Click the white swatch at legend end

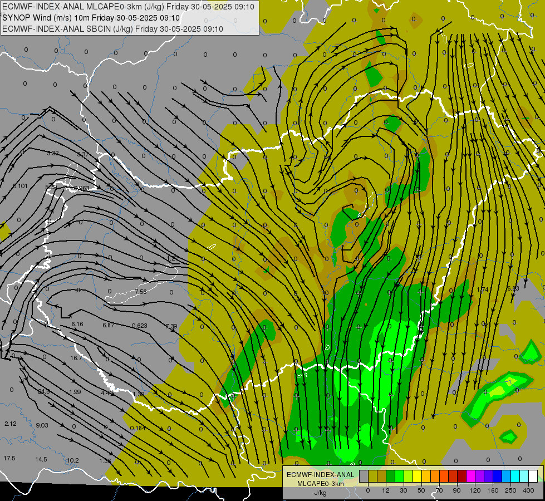click(x=533, y=476)
